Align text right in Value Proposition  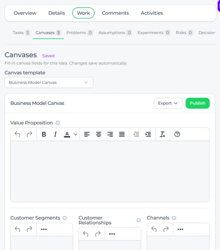pos(110,134)
